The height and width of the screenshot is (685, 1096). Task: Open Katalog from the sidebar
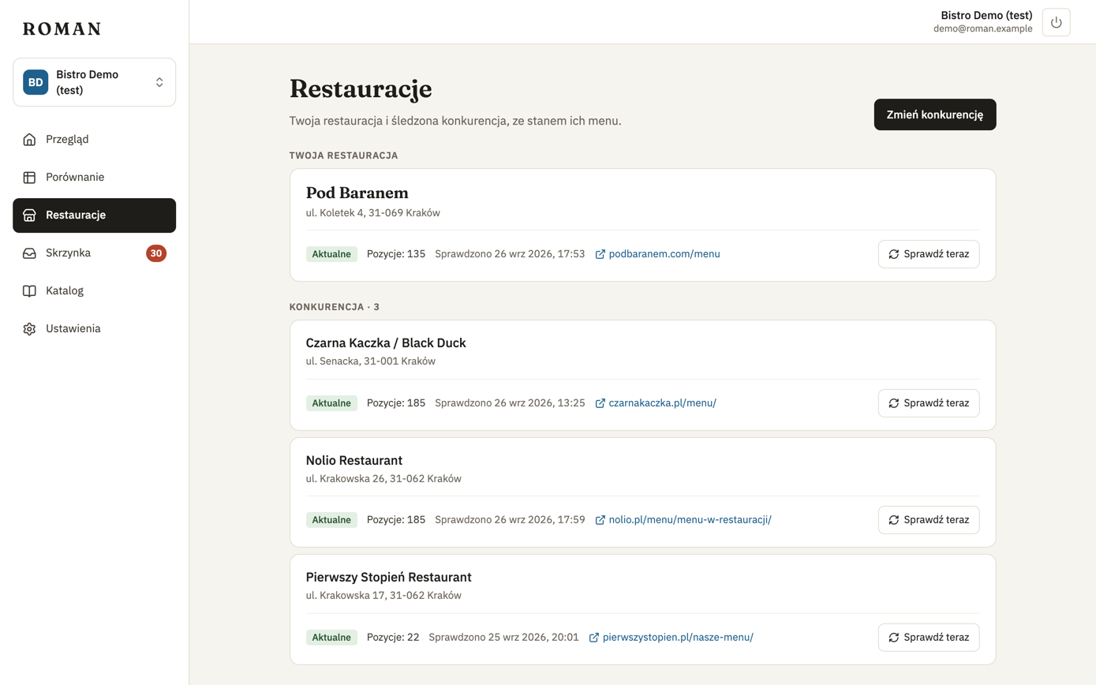(x=94, y=291)
